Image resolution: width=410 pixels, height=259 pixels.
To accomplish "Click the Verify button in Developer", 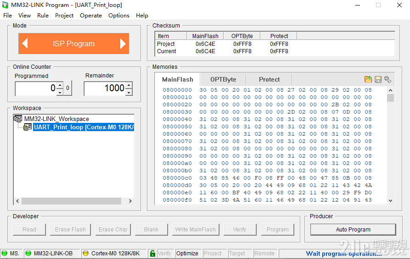I will pos(240,230).
